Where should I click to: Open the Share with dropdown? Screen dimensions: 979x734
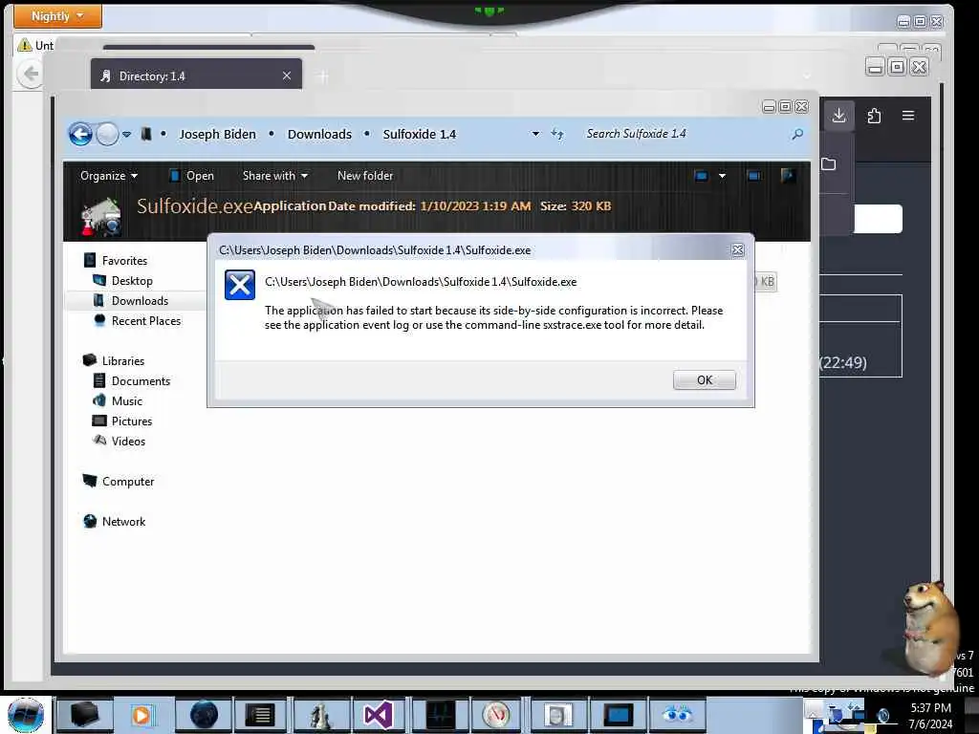click(274, 176)
